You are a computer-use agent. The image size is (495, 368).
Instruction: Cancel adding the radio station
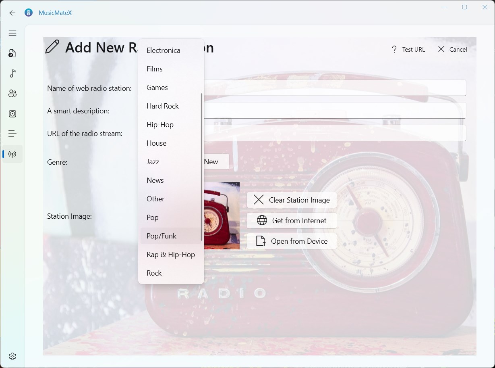452,49
